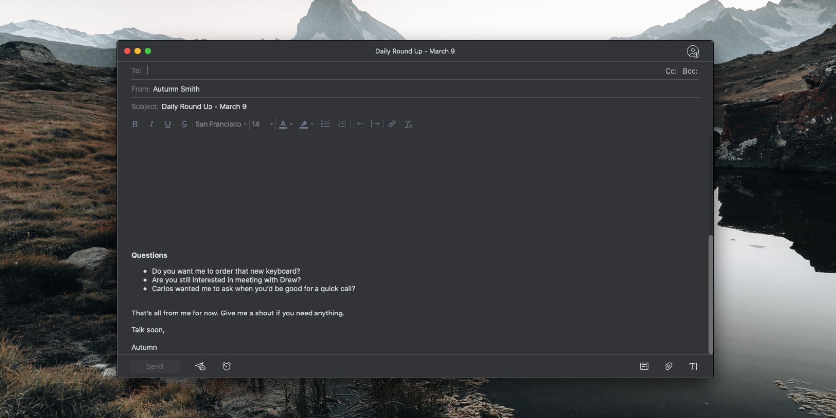The height and width of the screenshot is (418, 836).
Task: Clear text formatting
Action: tap(408, 124)
